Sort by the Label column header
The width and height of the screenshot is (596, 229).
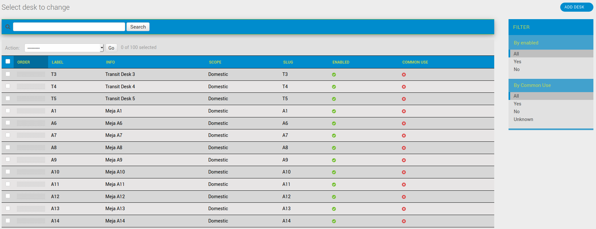point(58,62)
